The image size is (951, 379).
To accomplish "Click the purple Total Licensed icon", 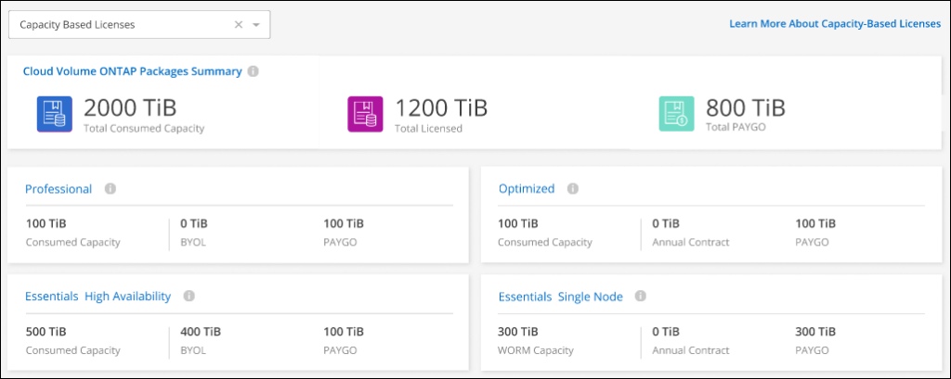I will click(x=365, y=114).
